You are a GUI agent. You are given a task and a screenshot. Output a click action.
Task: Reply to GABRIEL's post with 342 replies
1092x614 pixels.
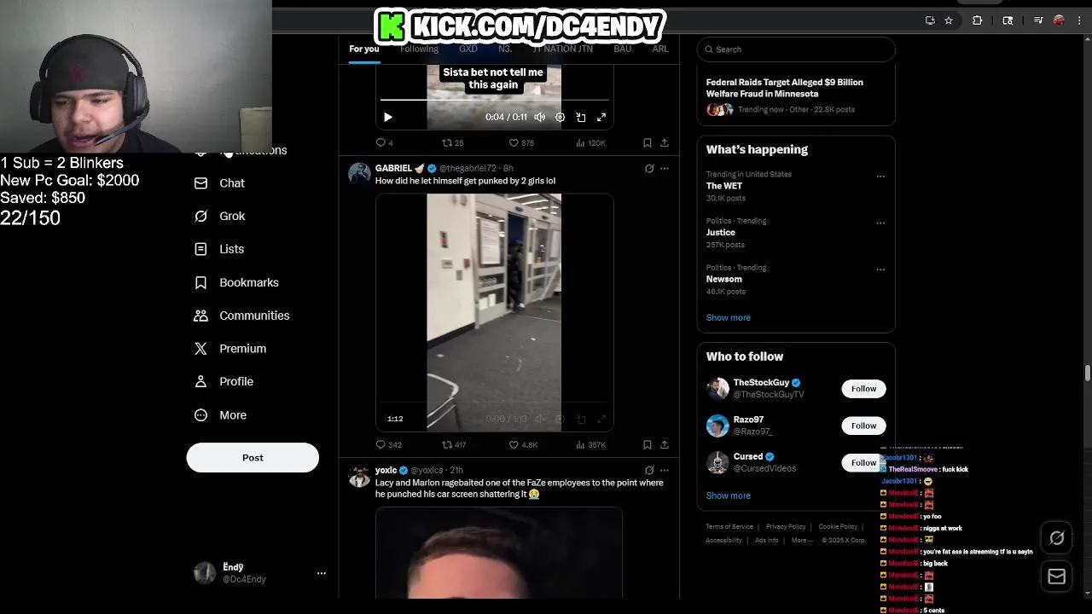(x=388, y=444)
